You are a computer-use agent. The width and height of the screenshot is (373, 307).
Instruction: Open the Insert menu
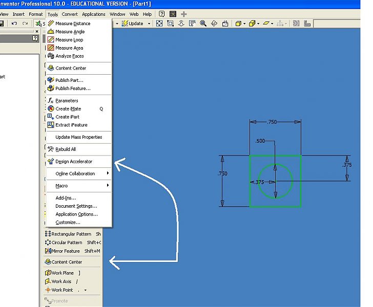18,14
